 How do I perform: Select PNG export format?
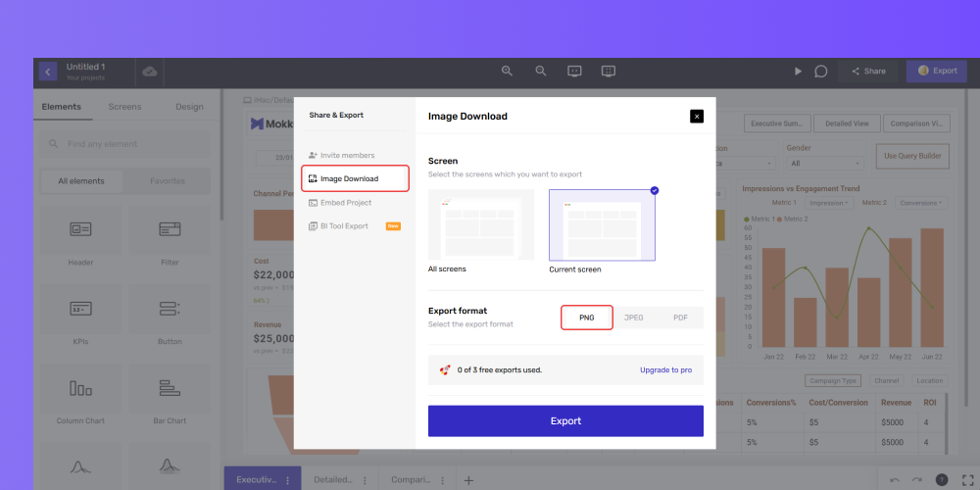(x=587, y=318)
